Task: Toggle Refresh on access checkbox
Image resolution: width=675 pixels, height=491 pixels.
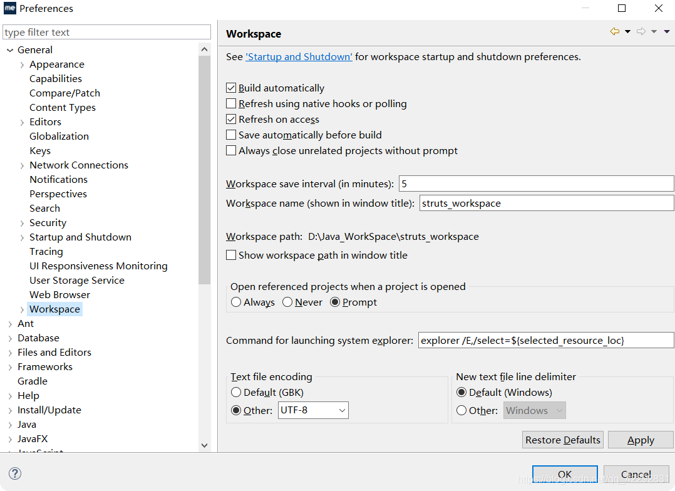Action: click(231, 119)
